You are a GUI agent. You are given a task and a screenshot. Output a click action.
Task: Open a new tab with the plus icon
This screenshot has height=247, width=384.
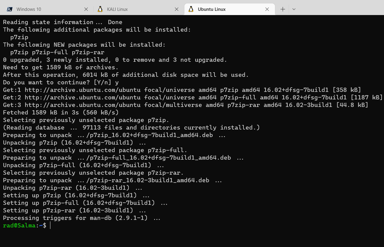coord(283,9)
